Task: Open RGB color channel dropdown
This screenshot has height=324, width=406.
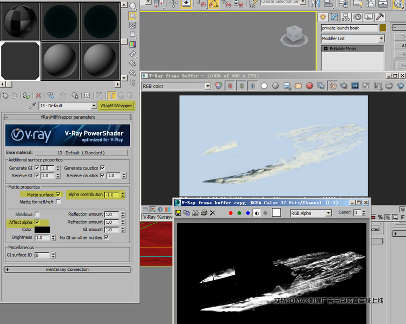Action: tap(208, 86)
